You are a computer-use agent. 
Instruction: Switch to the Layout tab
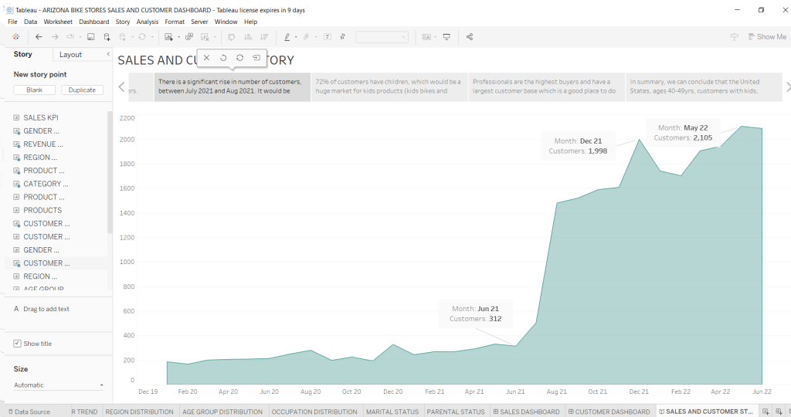[x=70, y=55]
